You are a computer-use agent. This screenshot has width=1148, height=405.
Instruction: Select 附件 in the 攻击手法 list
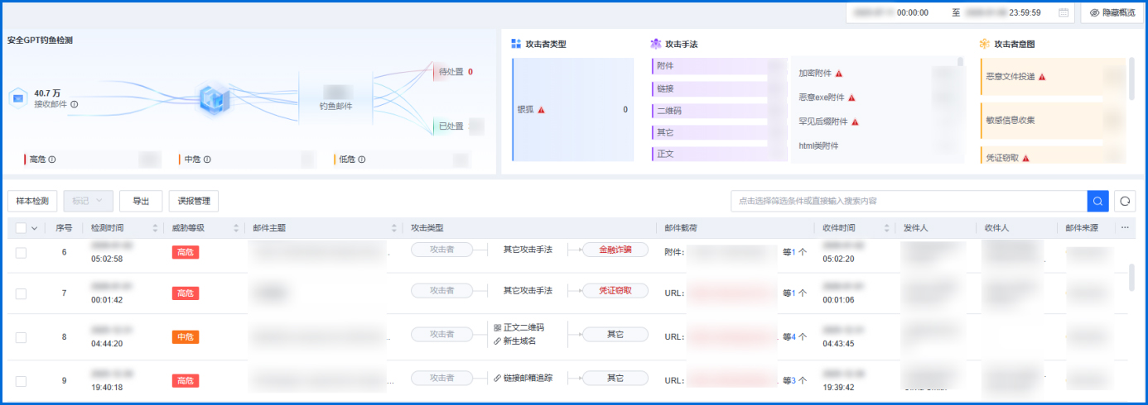point(665,66)
